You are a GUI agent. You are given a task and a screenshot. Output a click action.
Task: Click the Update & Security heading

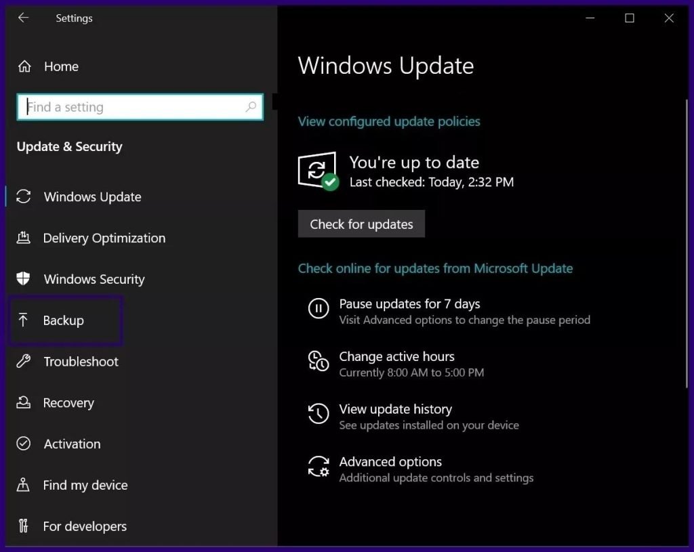pyautogui.click(x=70, y=146)
